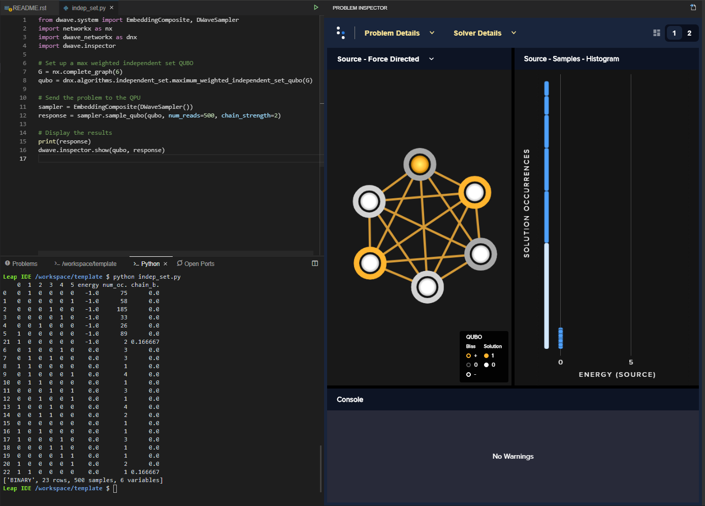Click num_oc. value 185 in terminal

(x=122, y=309)
